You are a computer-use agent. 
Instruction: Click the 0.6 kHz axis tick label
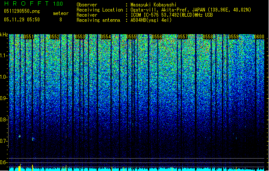click(x=4, y=162)
